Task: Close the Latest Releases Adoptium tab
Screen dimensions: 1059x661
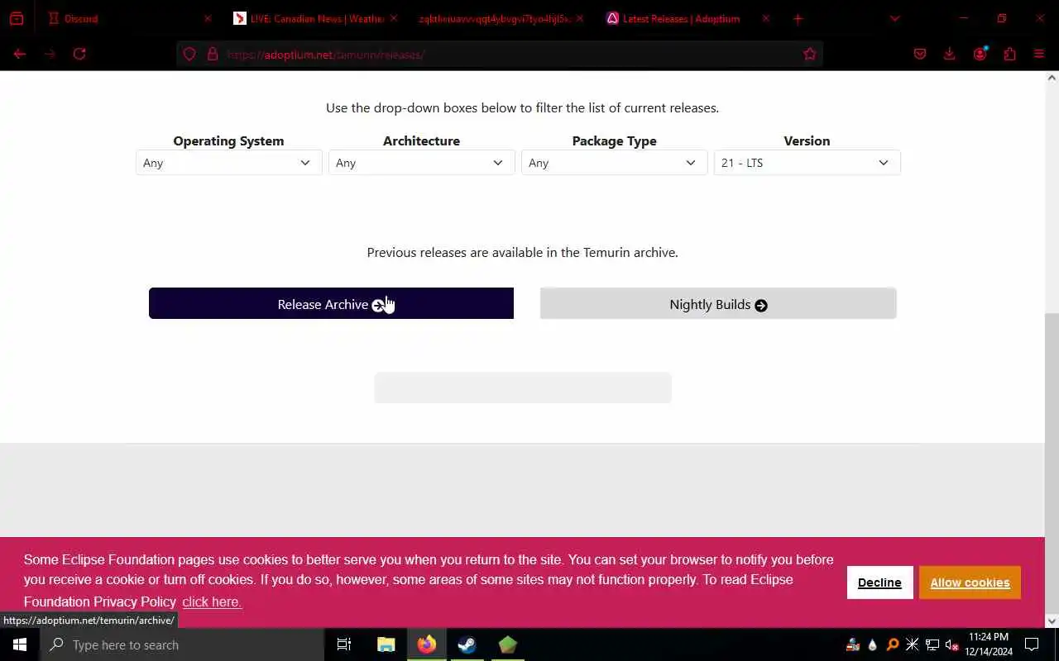Action: click(765, 18)
